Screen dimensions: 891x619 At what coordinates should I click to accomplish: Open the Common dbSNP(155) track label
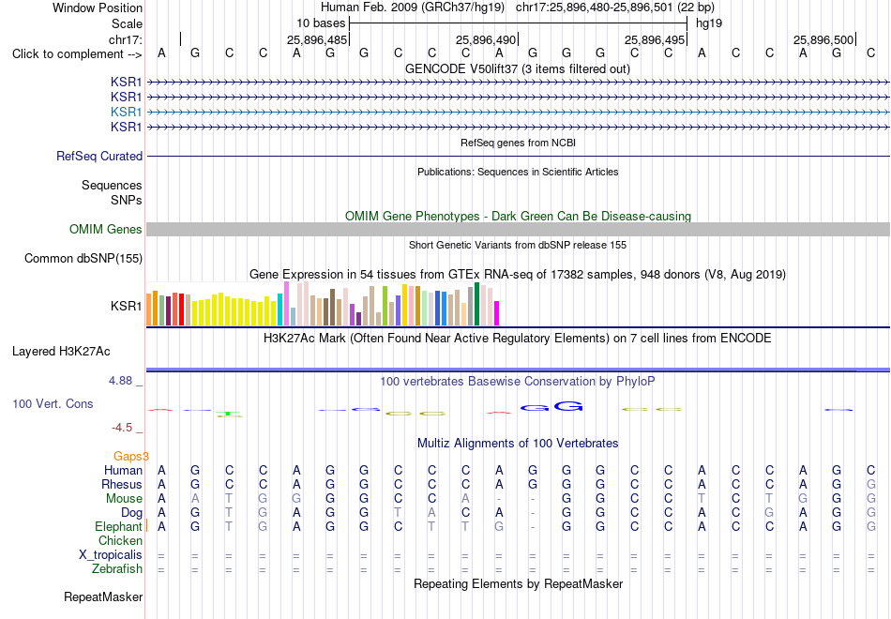tap(83, 259)
